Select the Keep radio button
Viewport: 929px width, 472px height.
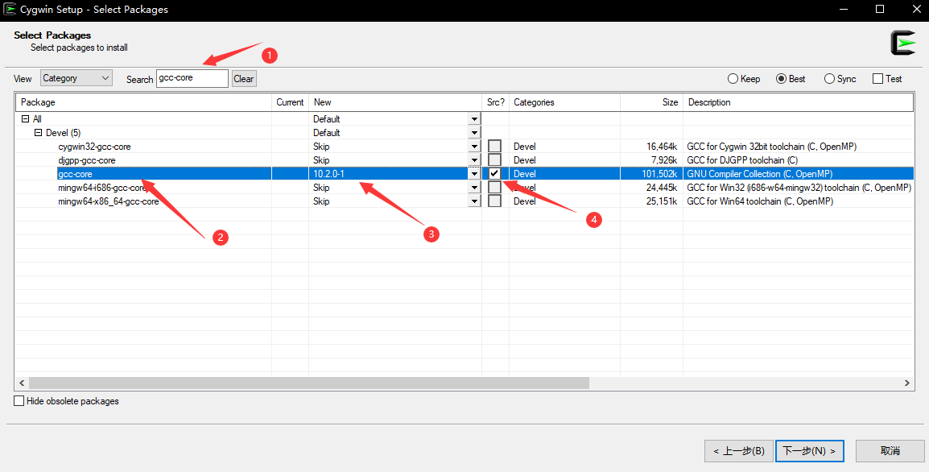pos(744,79)
